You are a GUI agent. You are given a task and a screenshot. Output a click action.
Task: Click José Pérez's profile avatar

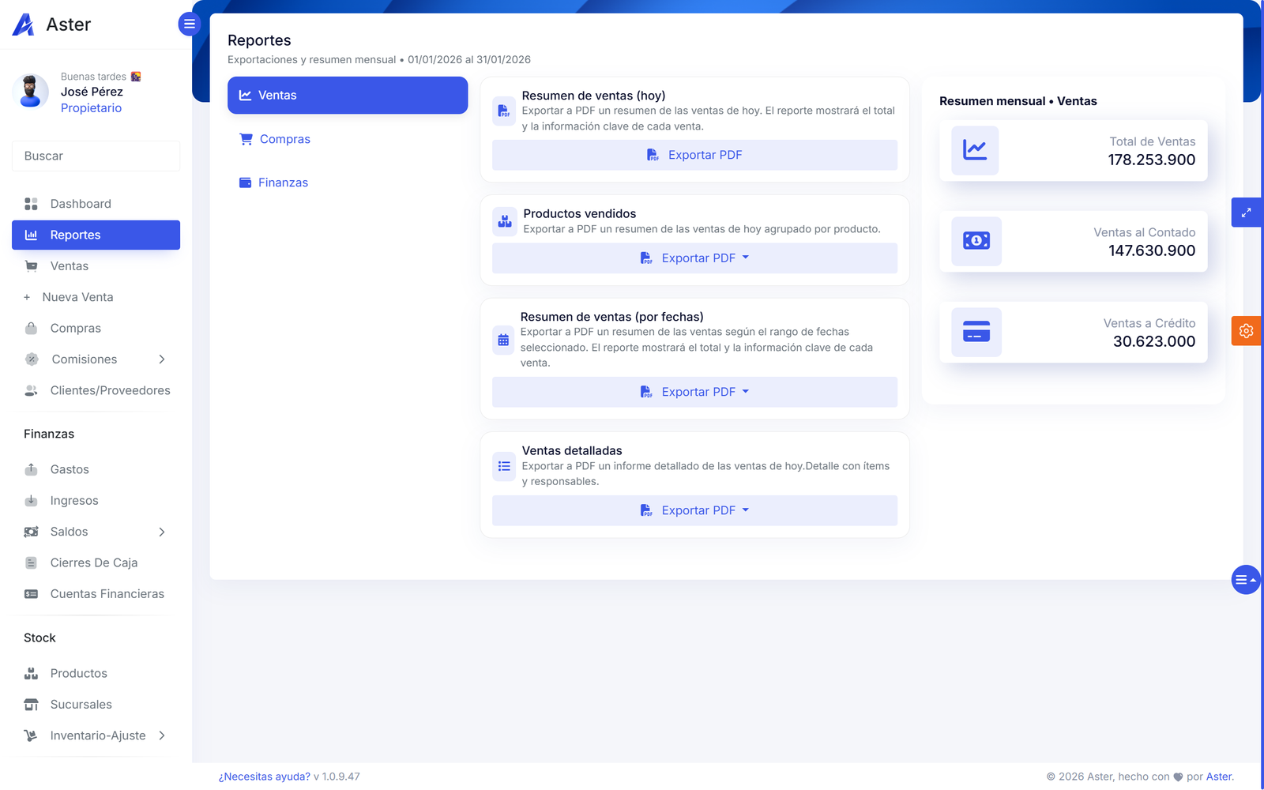click(x=31, y=92)
